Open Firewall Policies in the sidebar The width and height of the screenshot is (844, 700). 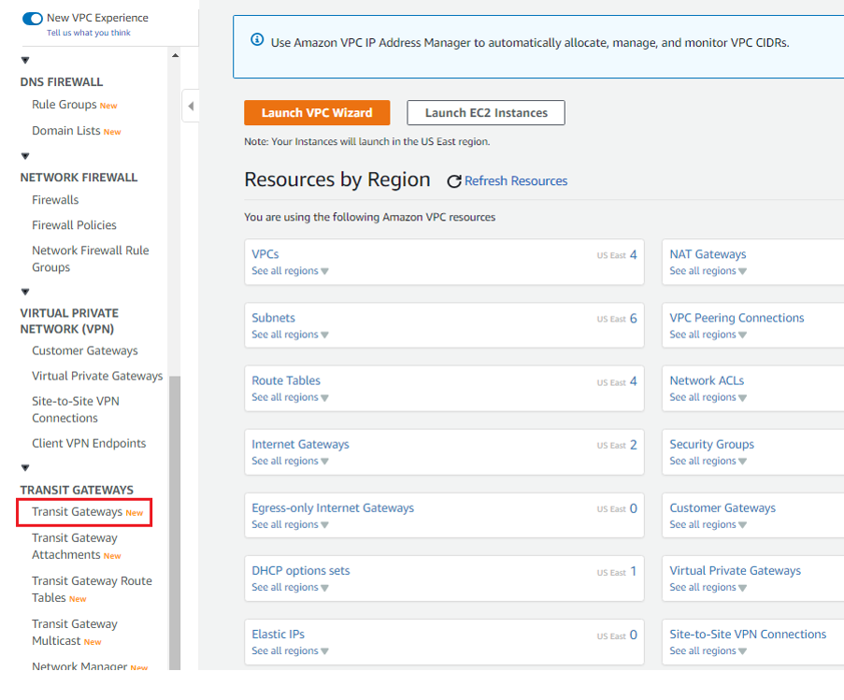[74, 225]
